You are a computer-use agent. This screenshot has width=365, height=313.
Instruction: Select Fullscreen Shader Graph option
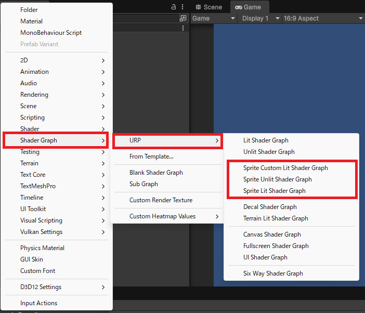click(276, 246)
